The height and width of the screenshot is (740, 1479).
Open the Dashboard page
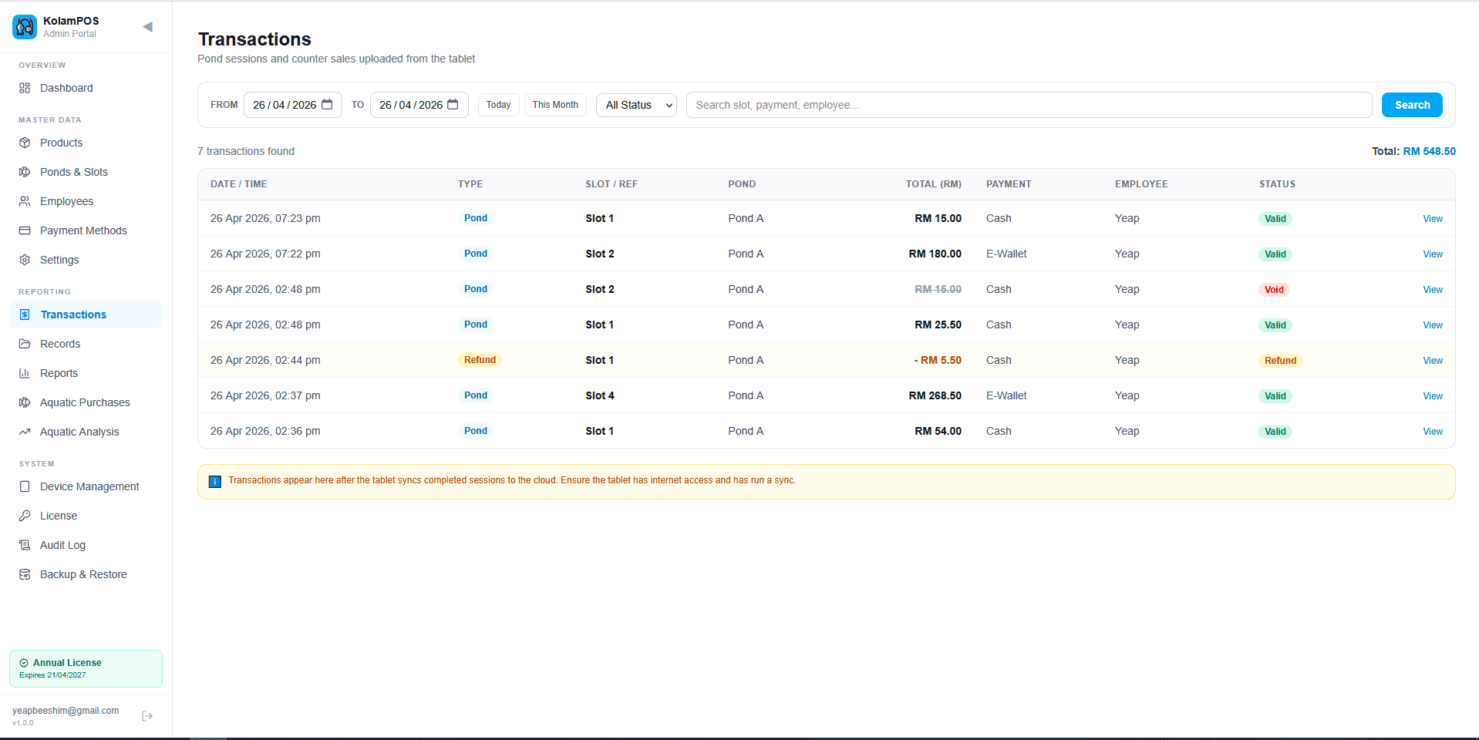pyautogui.click(x=66, y=88)
